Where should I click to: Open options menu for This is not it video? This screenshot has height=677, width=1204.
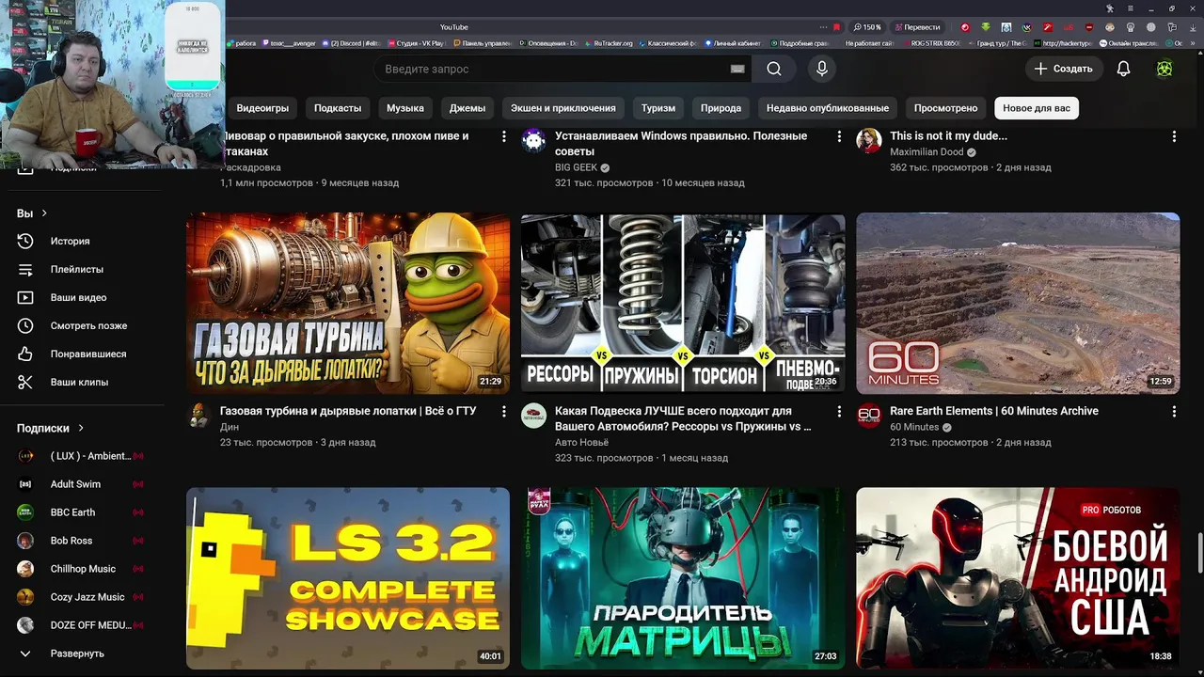(x=1174, y=137)
